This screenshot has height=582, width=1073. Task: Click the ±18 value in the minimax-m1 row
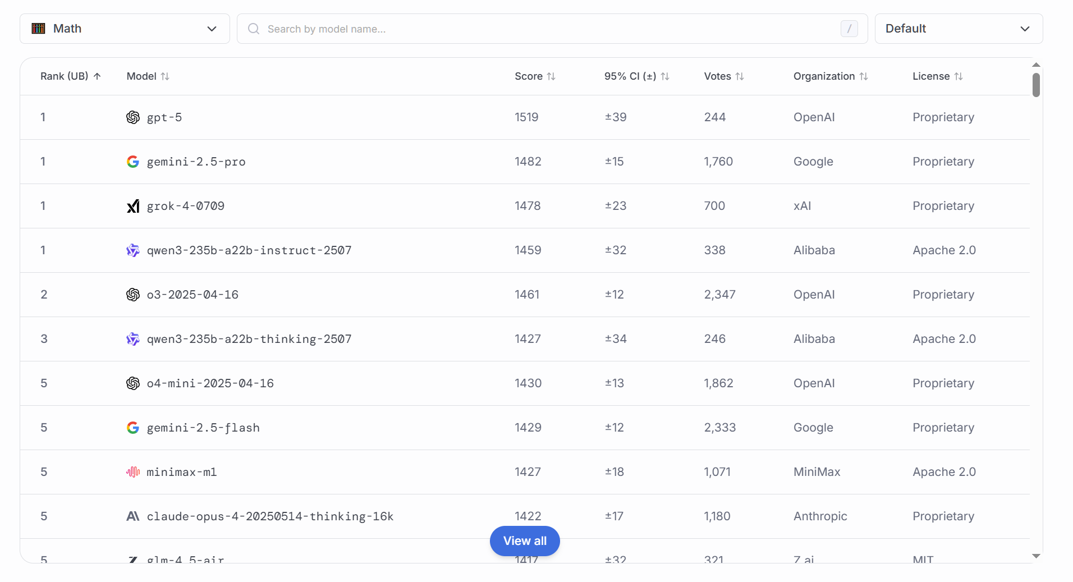pyautogui.click(x=615, y=472)
